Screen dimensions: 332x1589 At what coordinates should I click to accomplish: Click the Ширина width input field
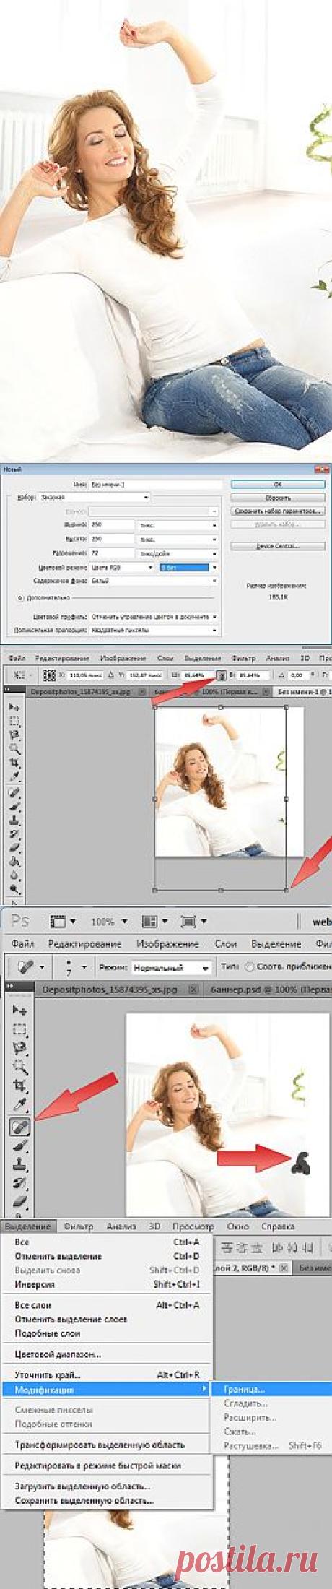click(x=111, y=525)
